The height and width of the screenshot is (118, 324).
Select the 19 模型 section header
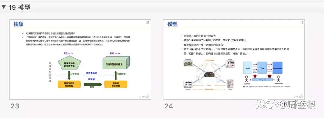(162, 7)
